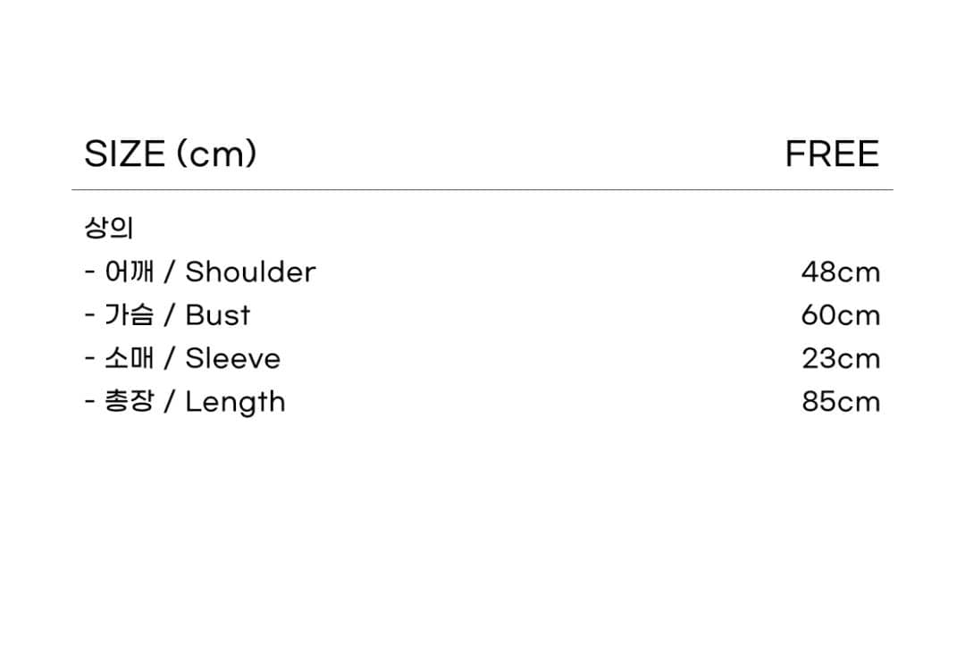965x661 pixels.
Task: Click the 60cm bust value
Action: (841, 315)
